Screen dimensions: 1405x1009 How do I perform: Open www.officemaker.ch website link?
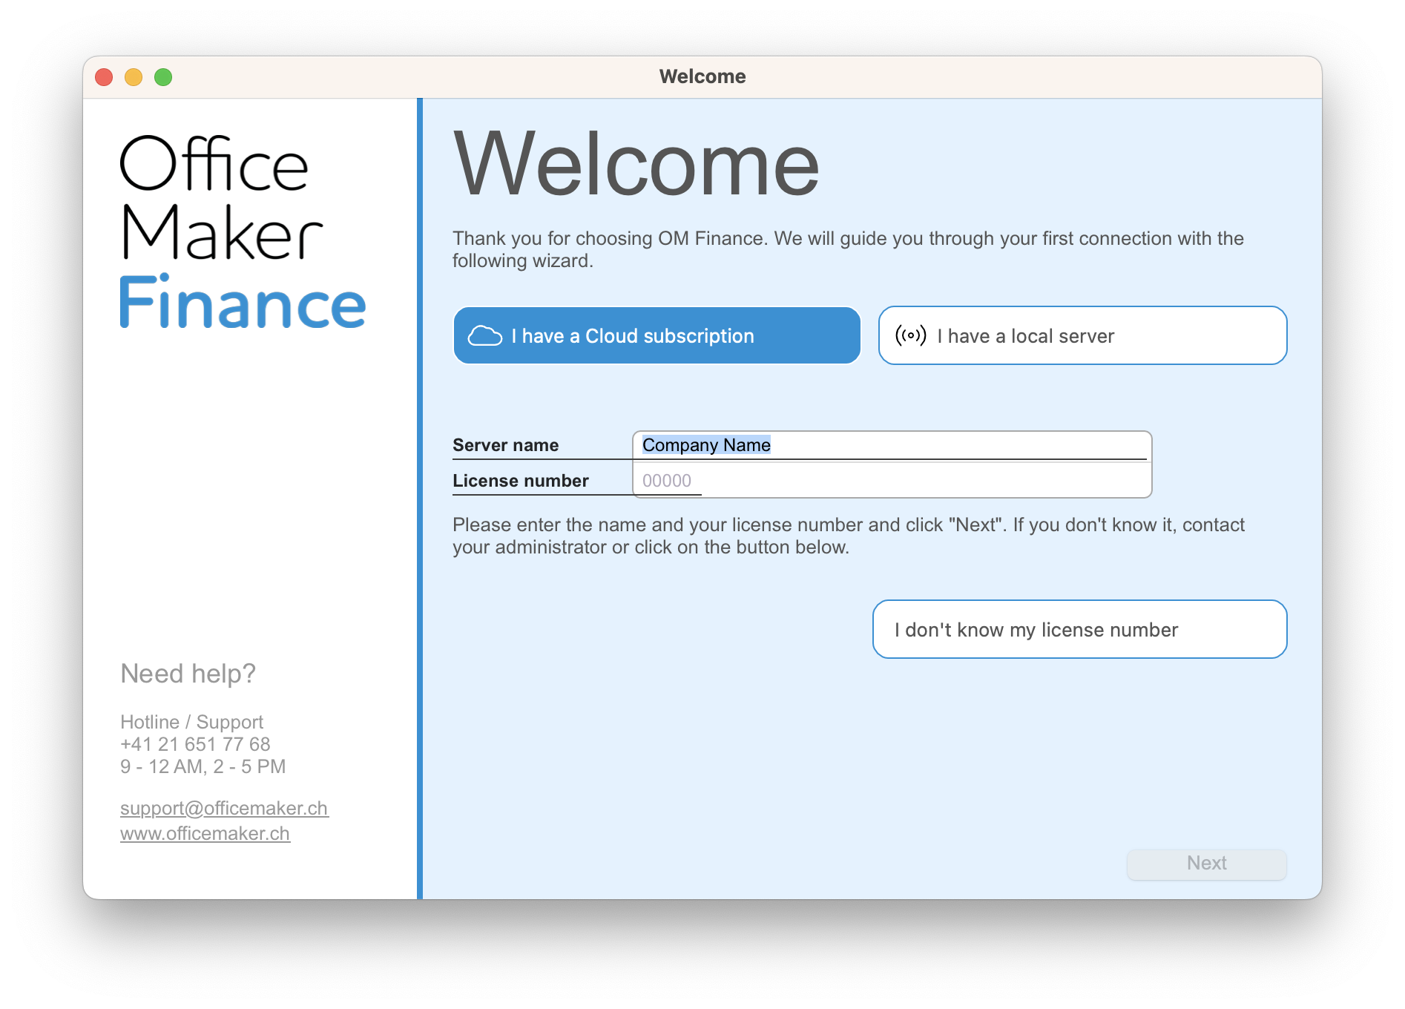click(205, 833)
